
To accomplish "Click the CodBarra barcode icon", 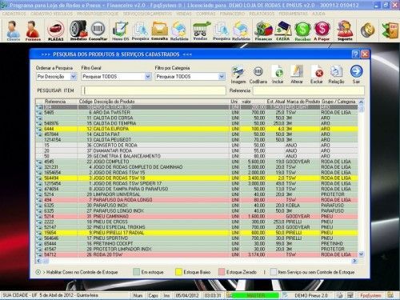I will pyautogui.click(x=258, y=75).
